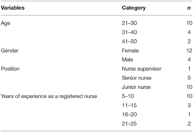
Task: Click the italic n column header
Action: (189, 8)
